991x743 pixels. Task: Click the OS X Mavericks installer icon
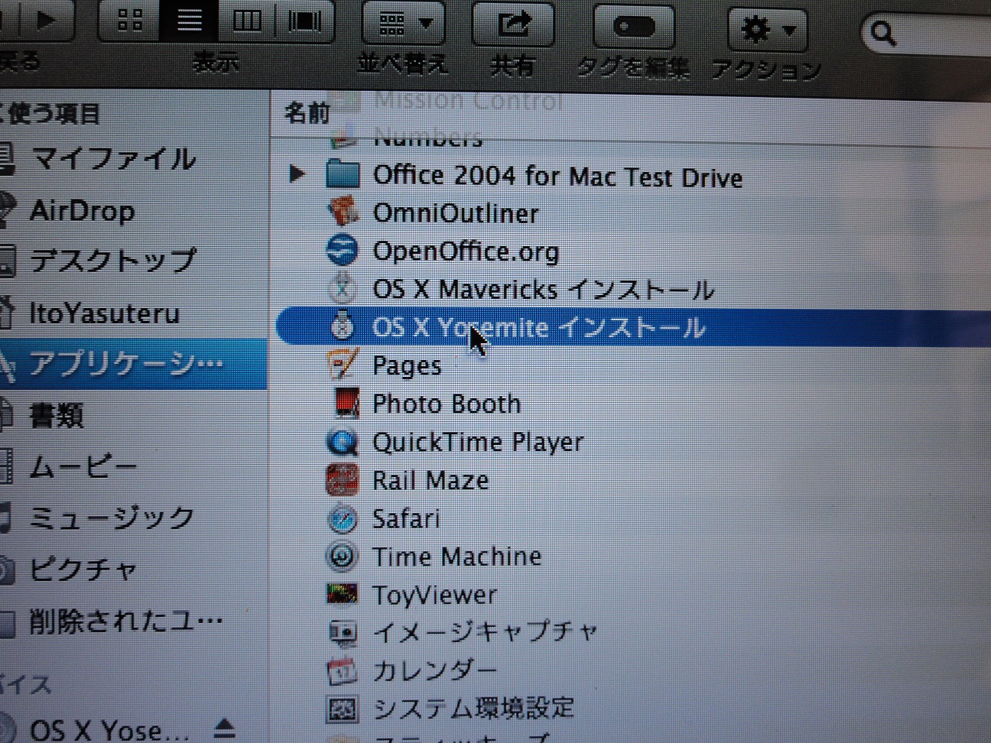coord(342,288)
